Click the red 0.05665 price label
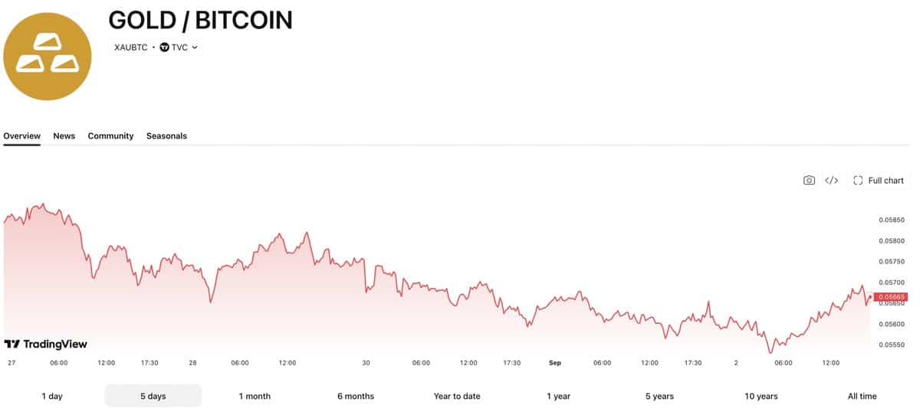The height and width of the screenshot is (412, 920). tap(891, 297)
